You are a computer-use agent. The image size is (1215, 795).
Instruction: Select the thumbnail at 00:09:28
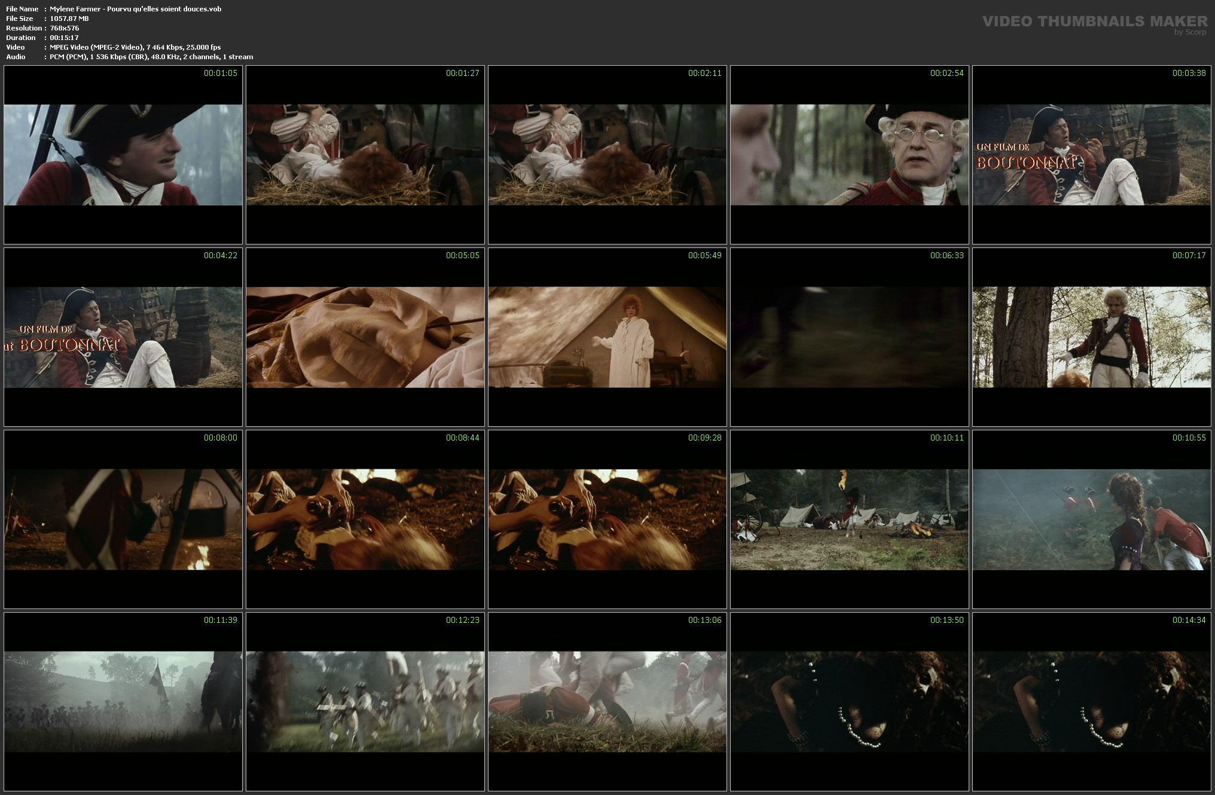(x=607, y=519)
